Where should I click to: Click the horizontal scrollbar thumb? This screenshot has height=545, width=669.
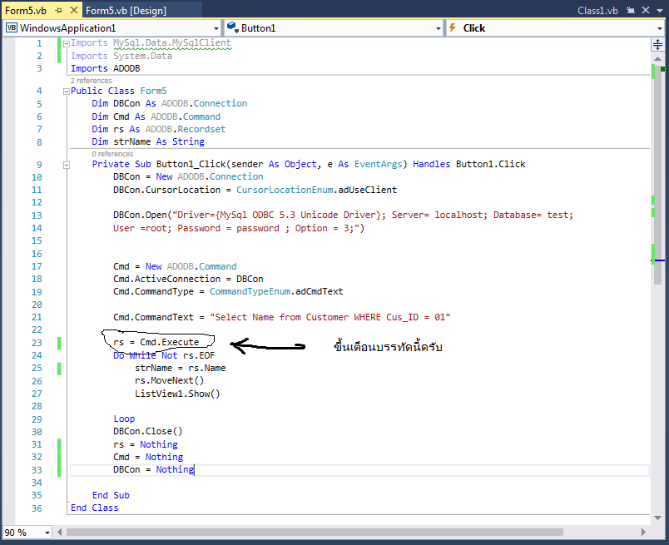click(315, 533)
